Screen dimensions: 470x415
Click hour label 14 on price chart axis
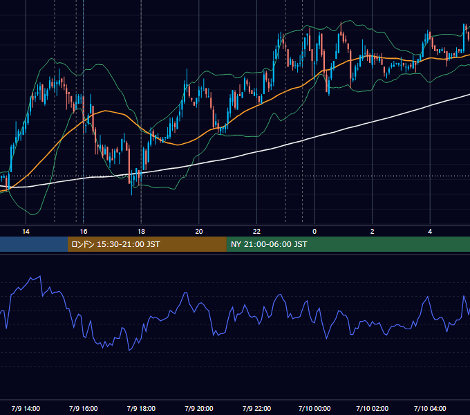coord(26,232)
